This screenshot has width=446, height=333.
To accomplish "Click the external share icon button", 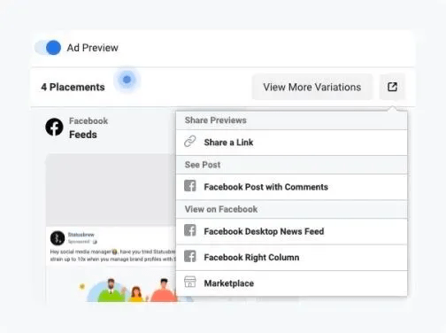I will pos(392,87).
